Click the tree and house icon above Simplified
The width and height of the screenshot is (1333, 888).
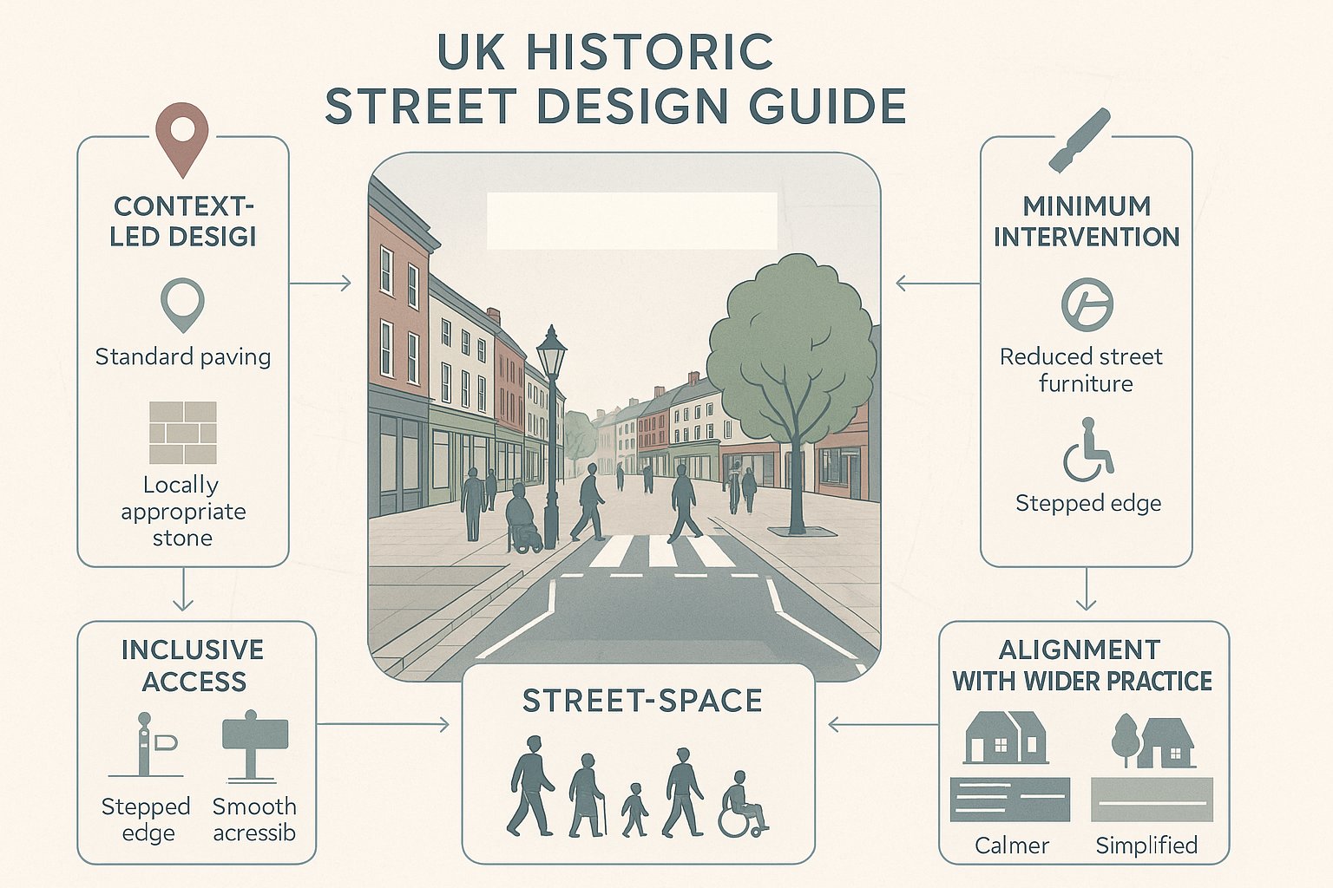(x=1153, y=741)
